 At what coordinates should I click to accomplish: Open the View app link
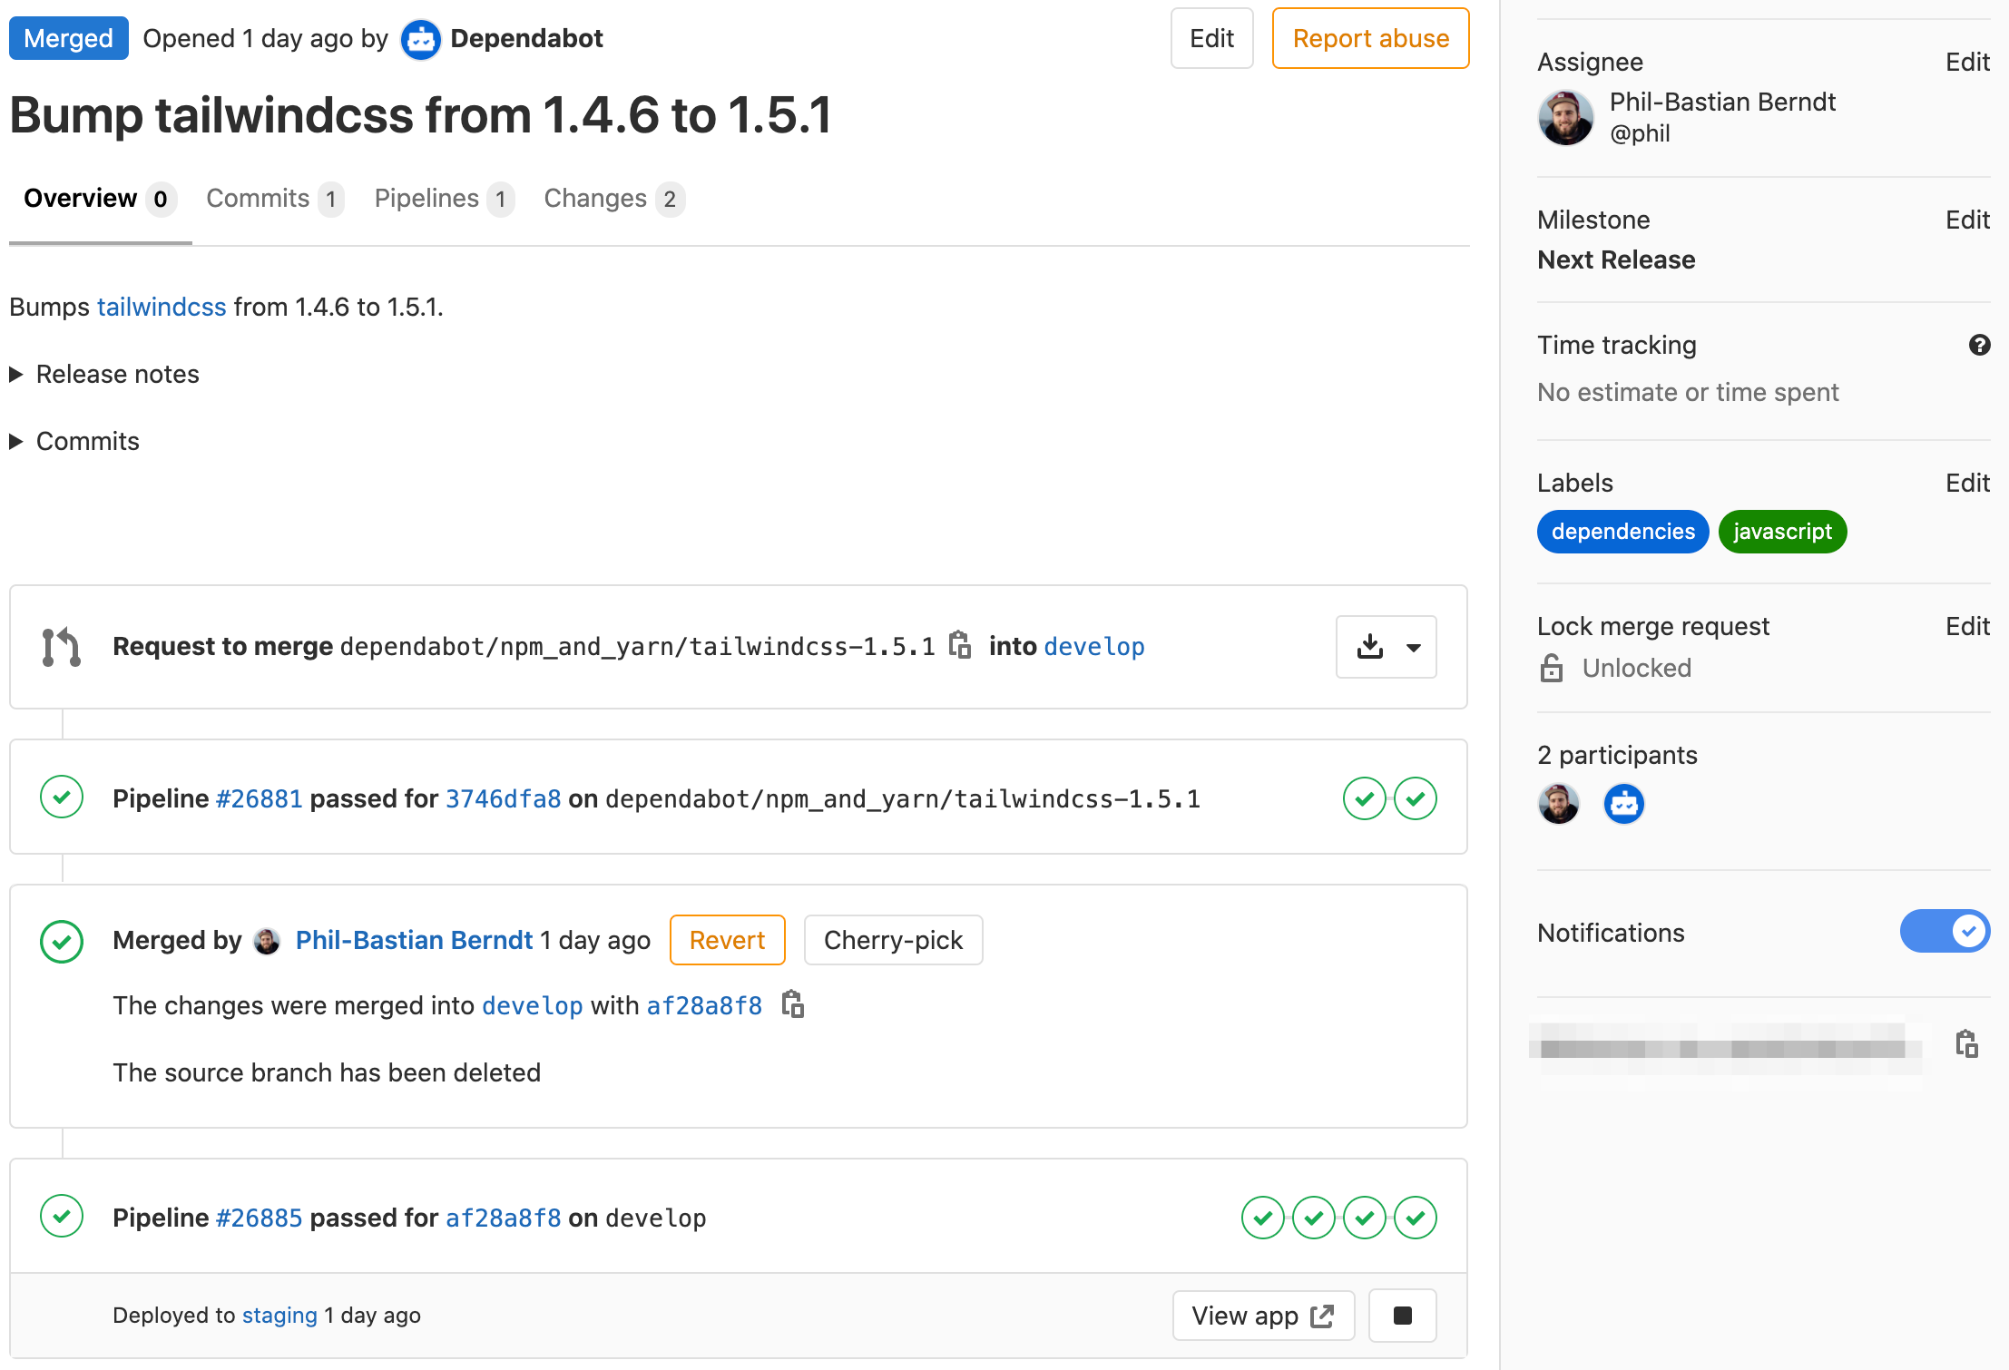[x=1262, y=1316]
